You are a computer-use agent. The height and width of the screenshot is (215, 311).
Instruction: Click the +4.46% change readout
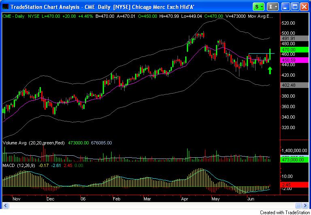tap(85, 17)
